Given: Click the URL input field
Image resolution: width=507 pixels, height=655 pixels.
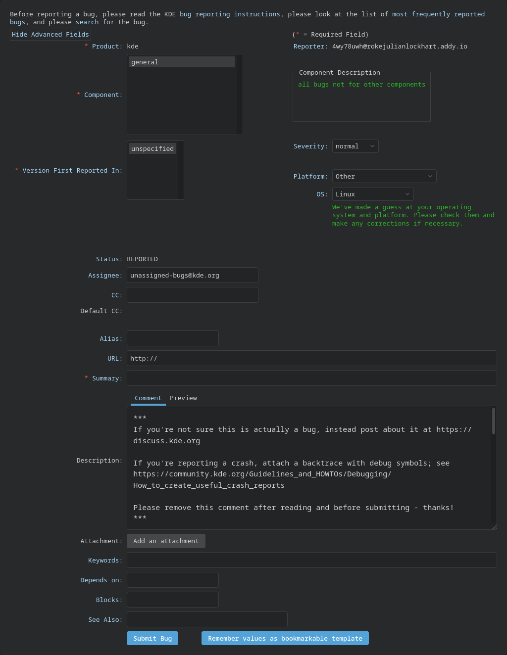Looking at the screenshot, I should 312,358.
